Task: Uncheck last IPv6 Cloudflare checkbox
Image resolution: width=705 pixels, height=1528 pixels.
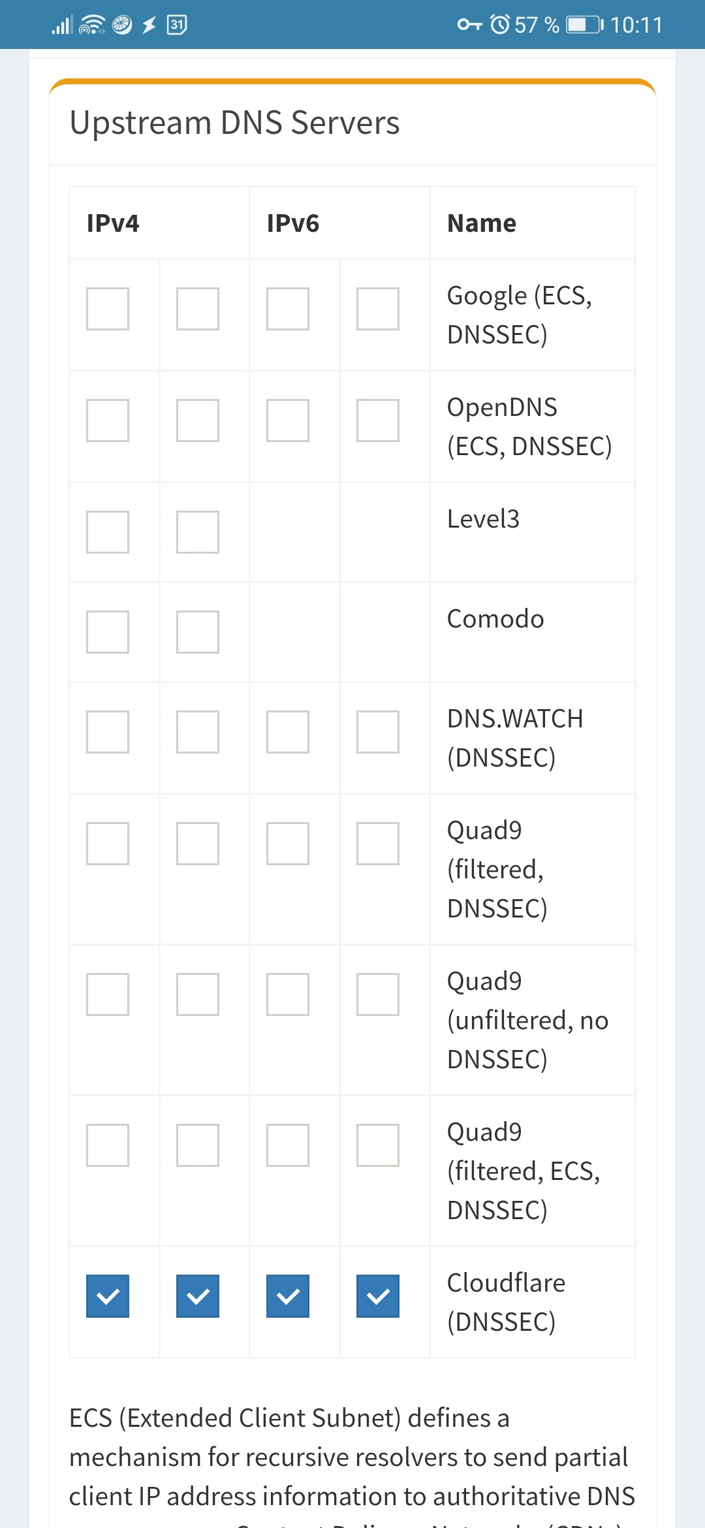Action: tap(378, 1296)
